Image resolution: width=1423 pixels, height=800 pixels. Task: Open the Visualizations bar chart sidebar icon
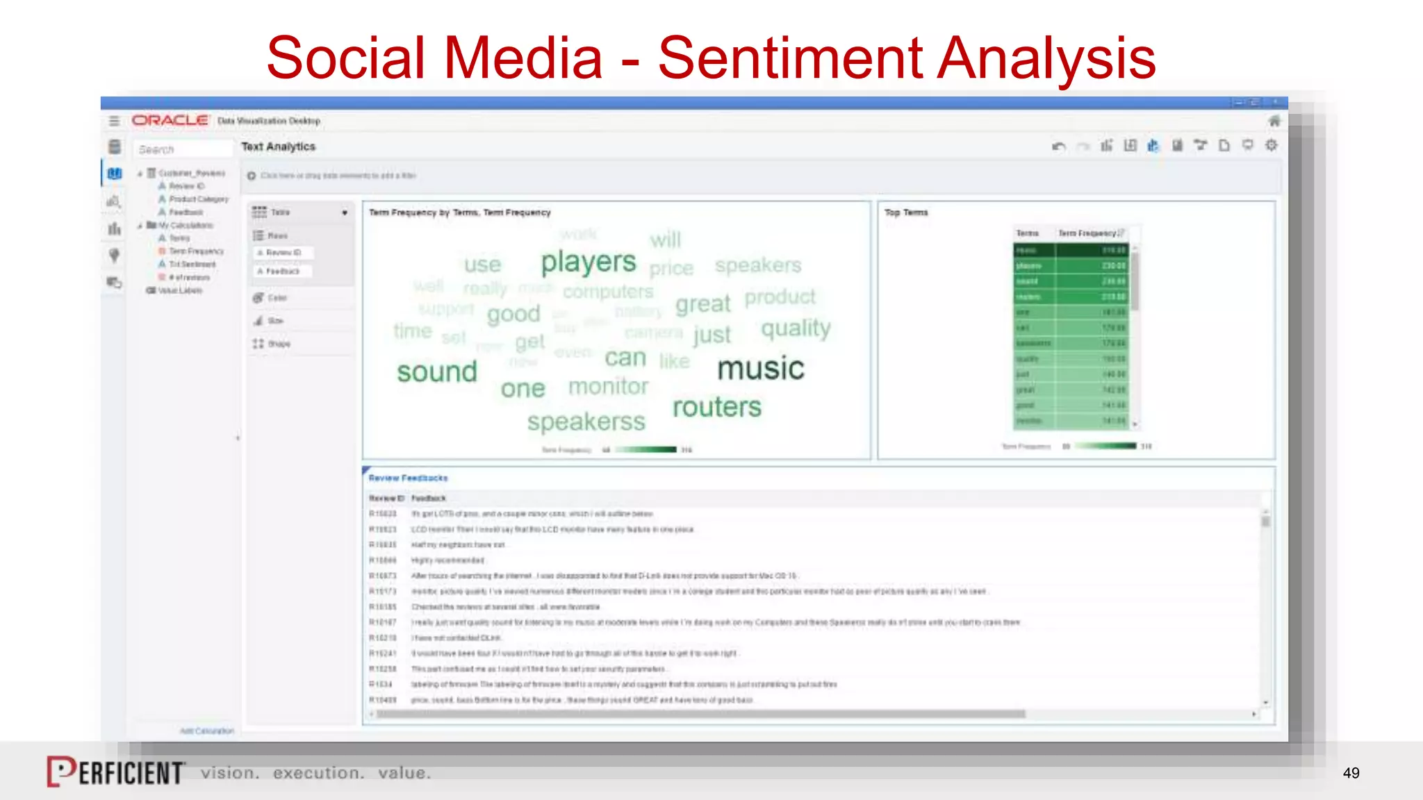coord(115,228)
